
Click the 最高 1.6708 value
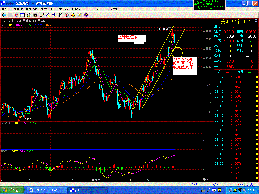(229, 41)
